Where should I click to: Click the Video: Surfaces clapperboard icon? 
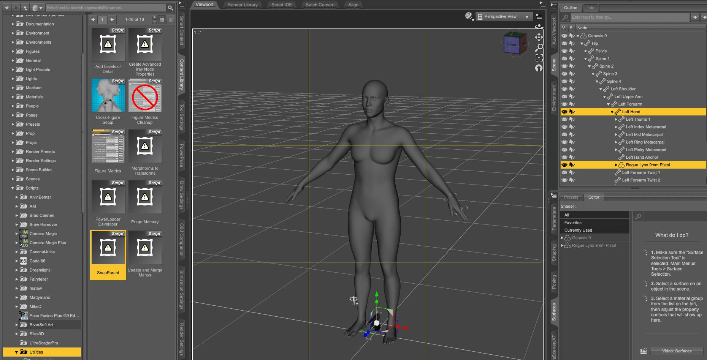tap(643, 351)
